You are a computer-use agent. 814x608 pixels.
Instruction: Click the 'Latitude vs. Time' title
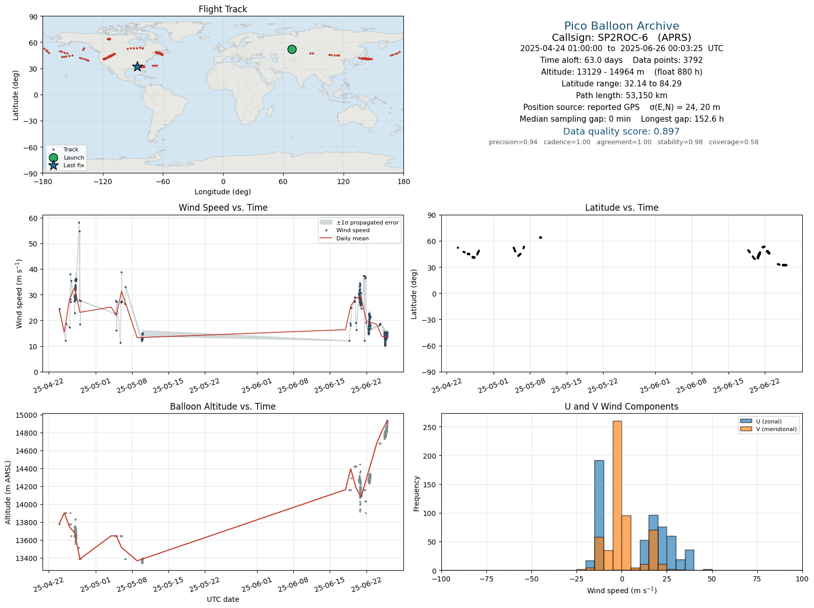622,208
